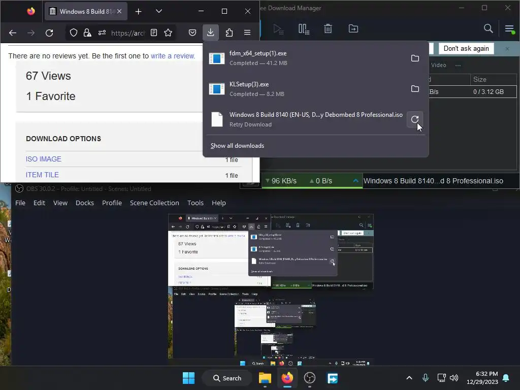Screen dimensions: 520x390
Task: Open OBS Scene Collection menu
Action: point(154,203)
